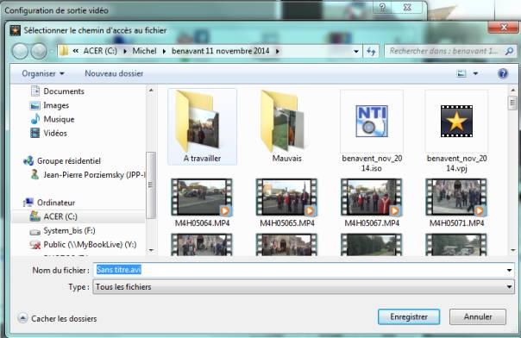
Task: Select Public MyBookLive (Y:) network drive
Action: (83, 244)
